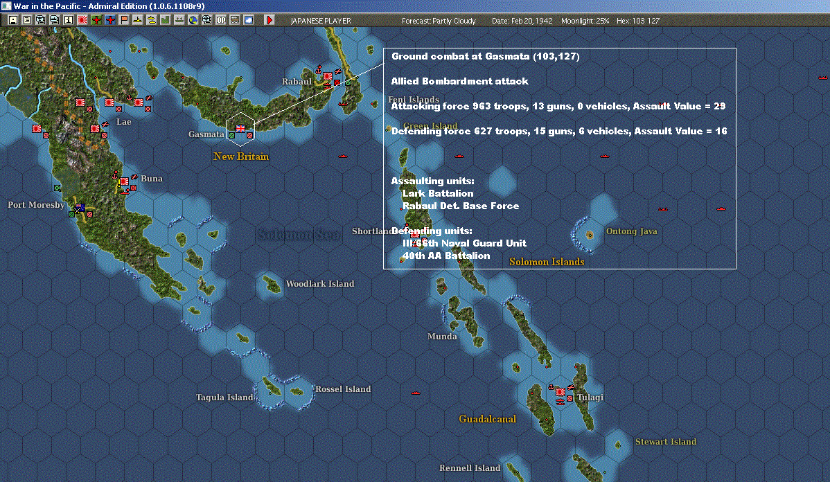Click the 'Hex: 103 127' status text
830x482 pixels.
(638, 21)
